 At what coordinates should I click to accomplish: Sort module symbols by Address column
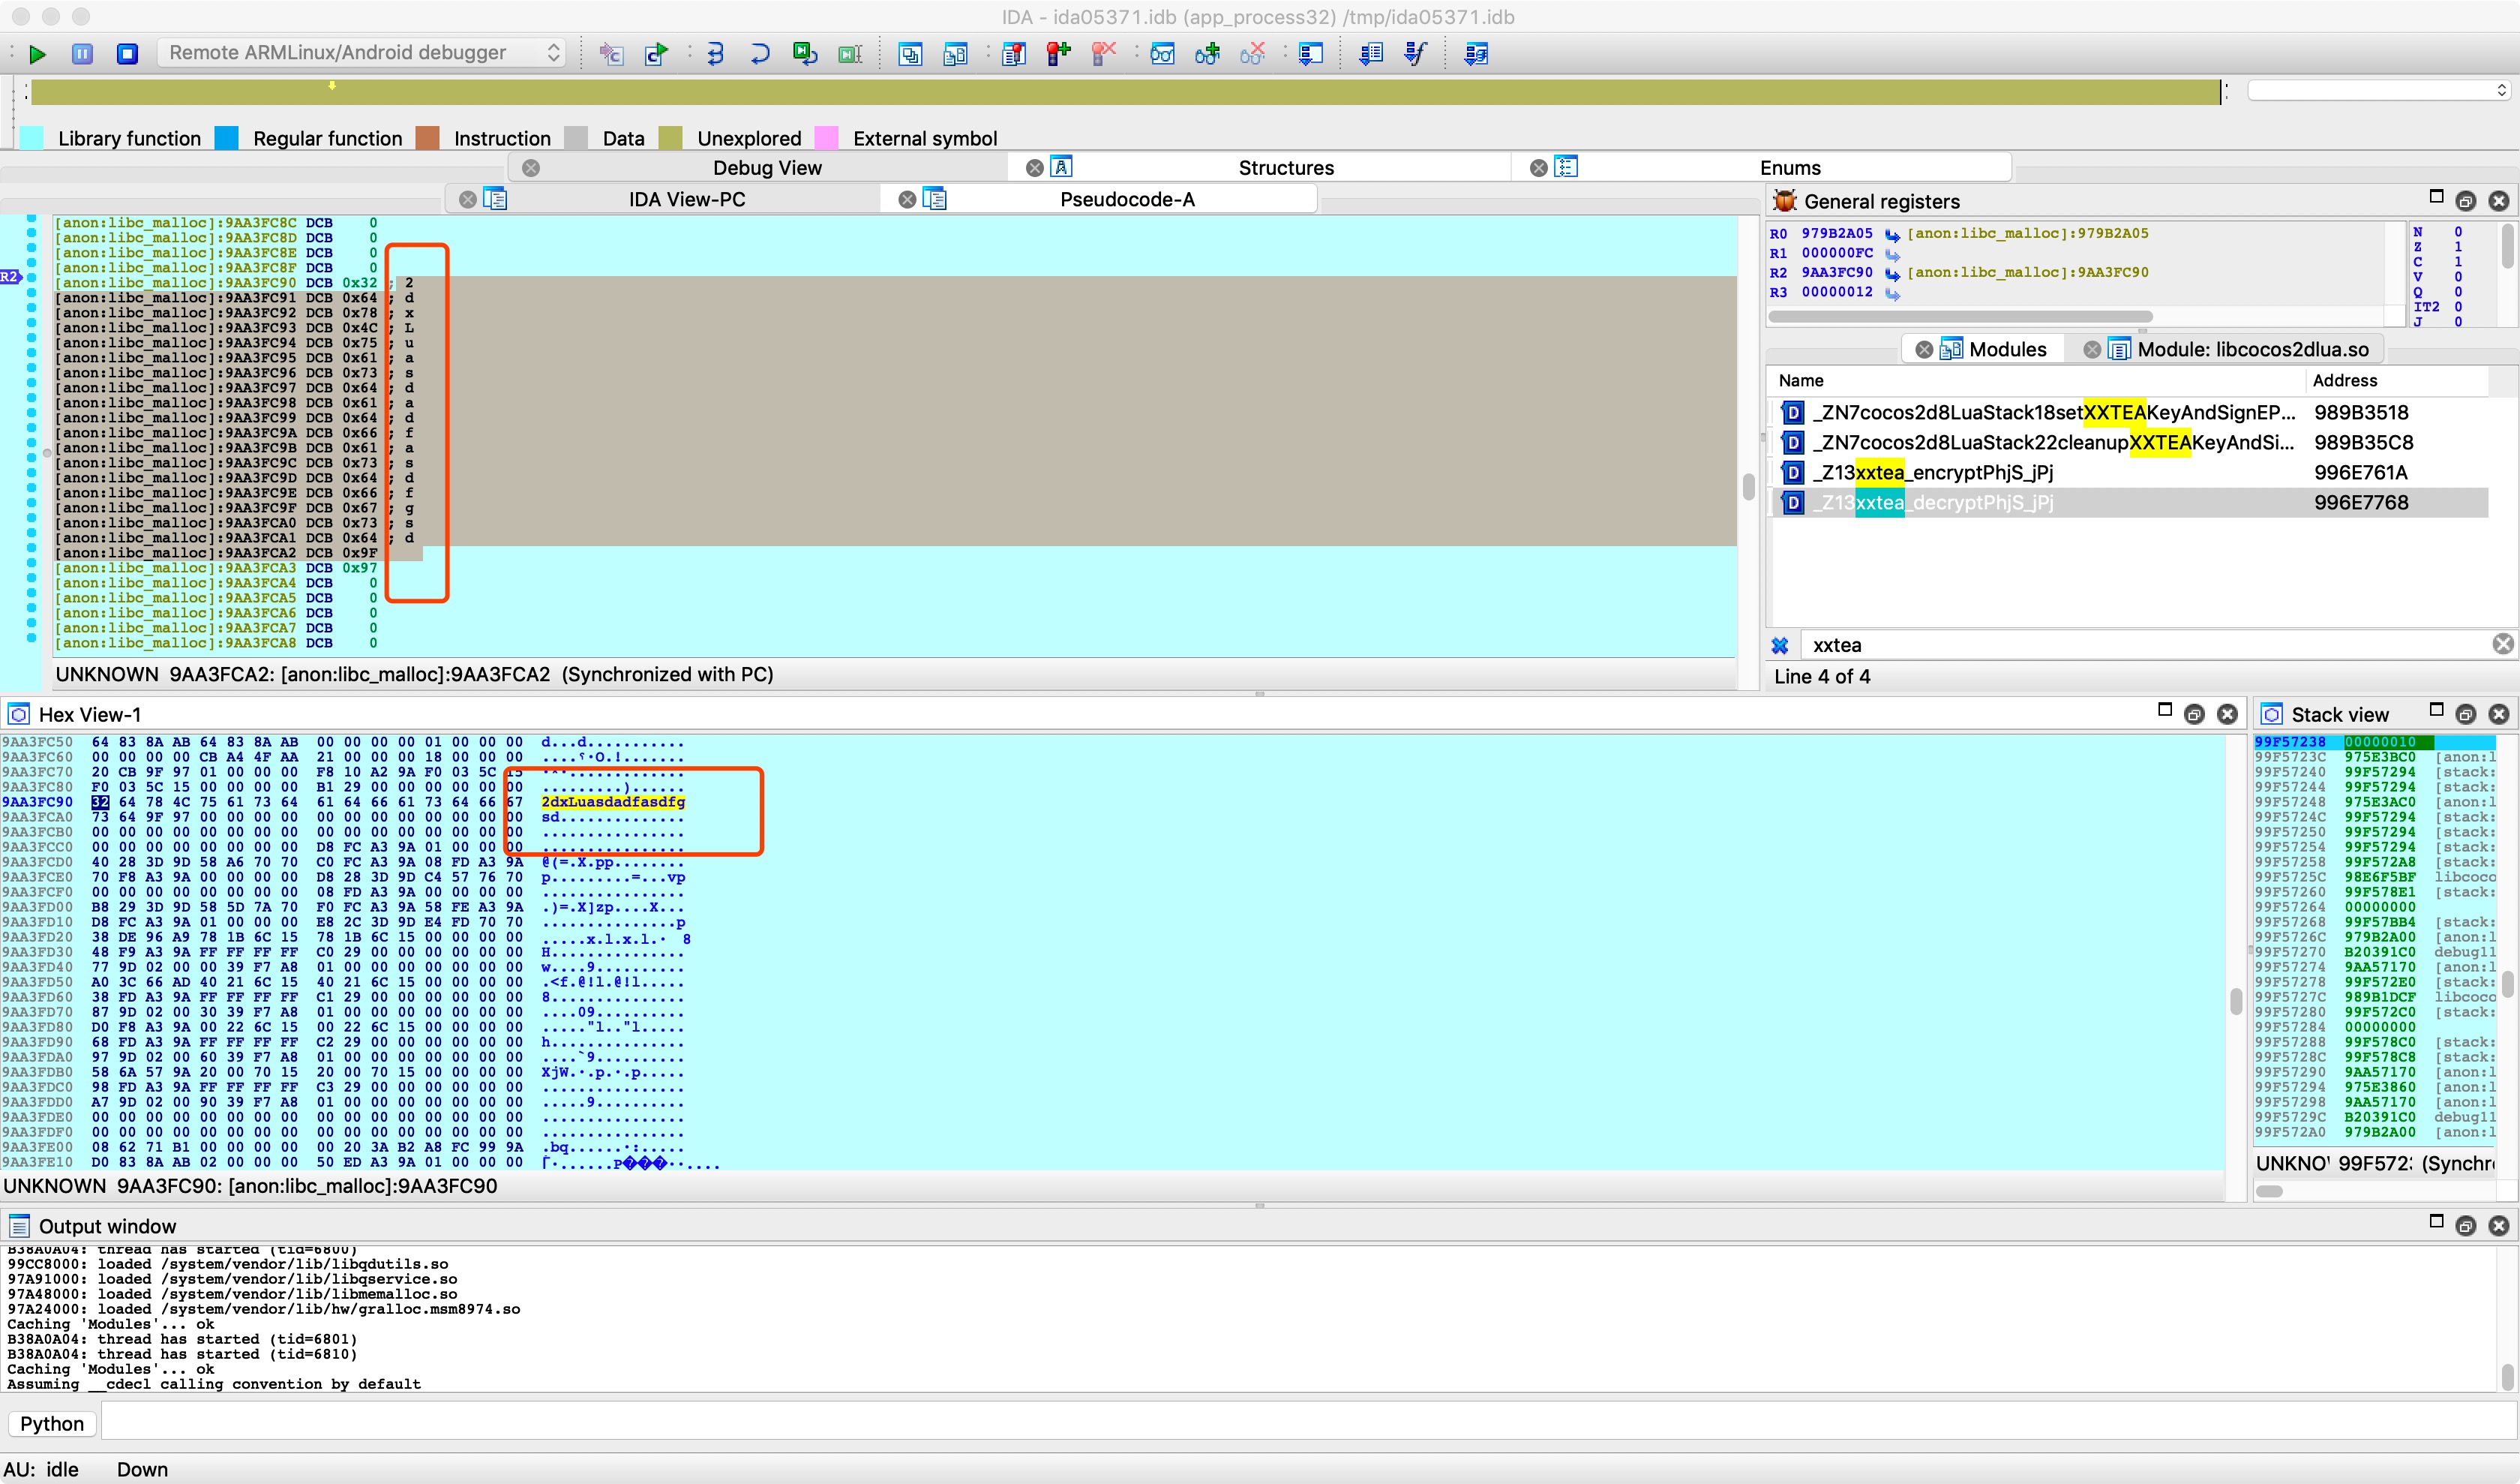(x=2396, y=380)
